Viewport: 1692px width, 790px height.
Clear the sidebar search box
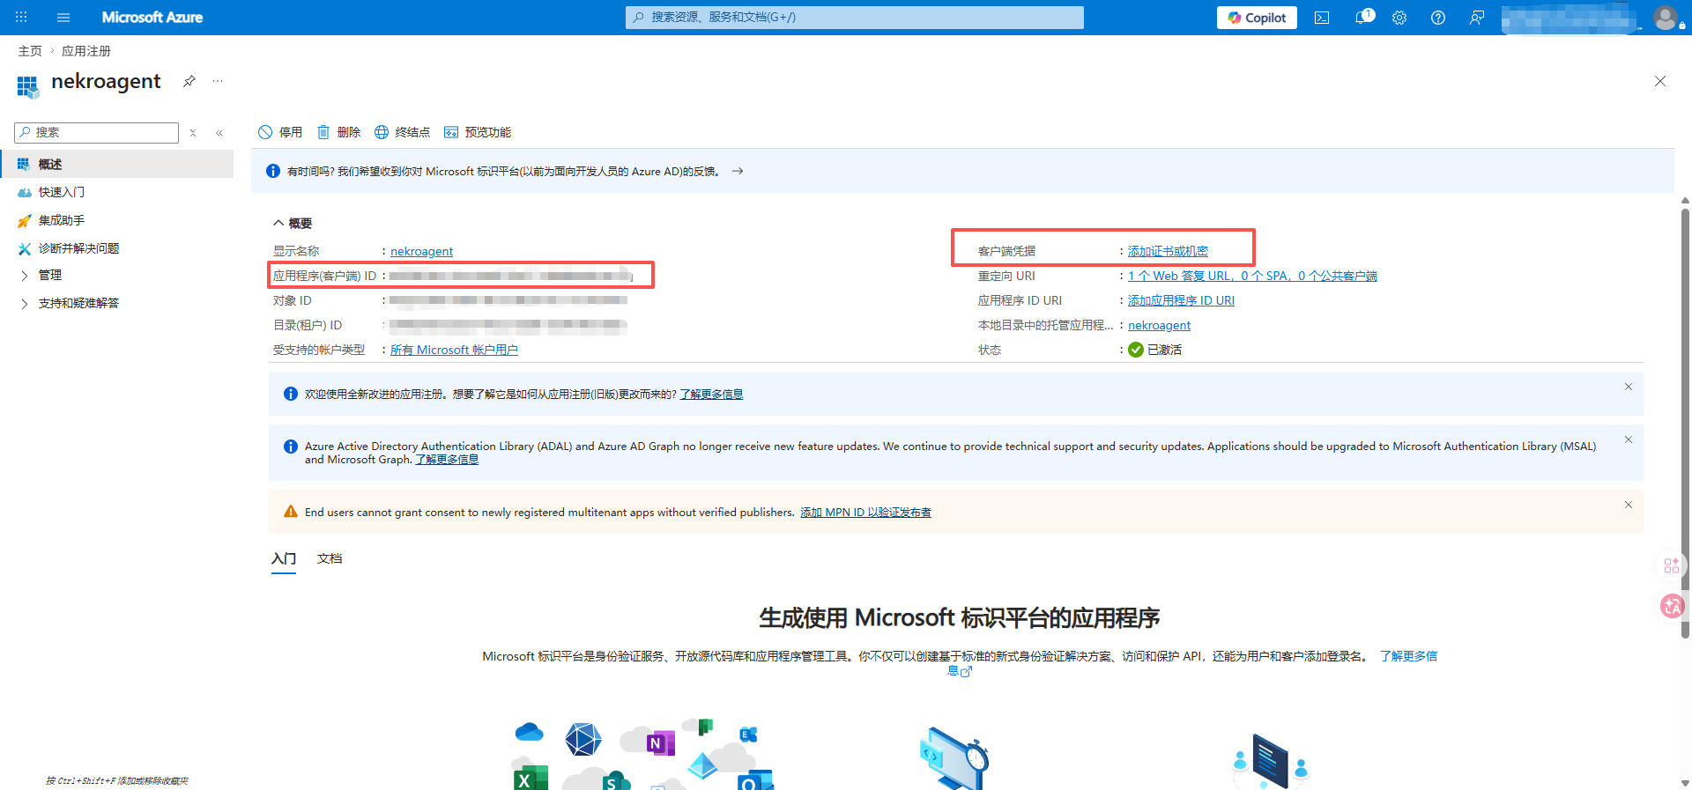(193, 133)
